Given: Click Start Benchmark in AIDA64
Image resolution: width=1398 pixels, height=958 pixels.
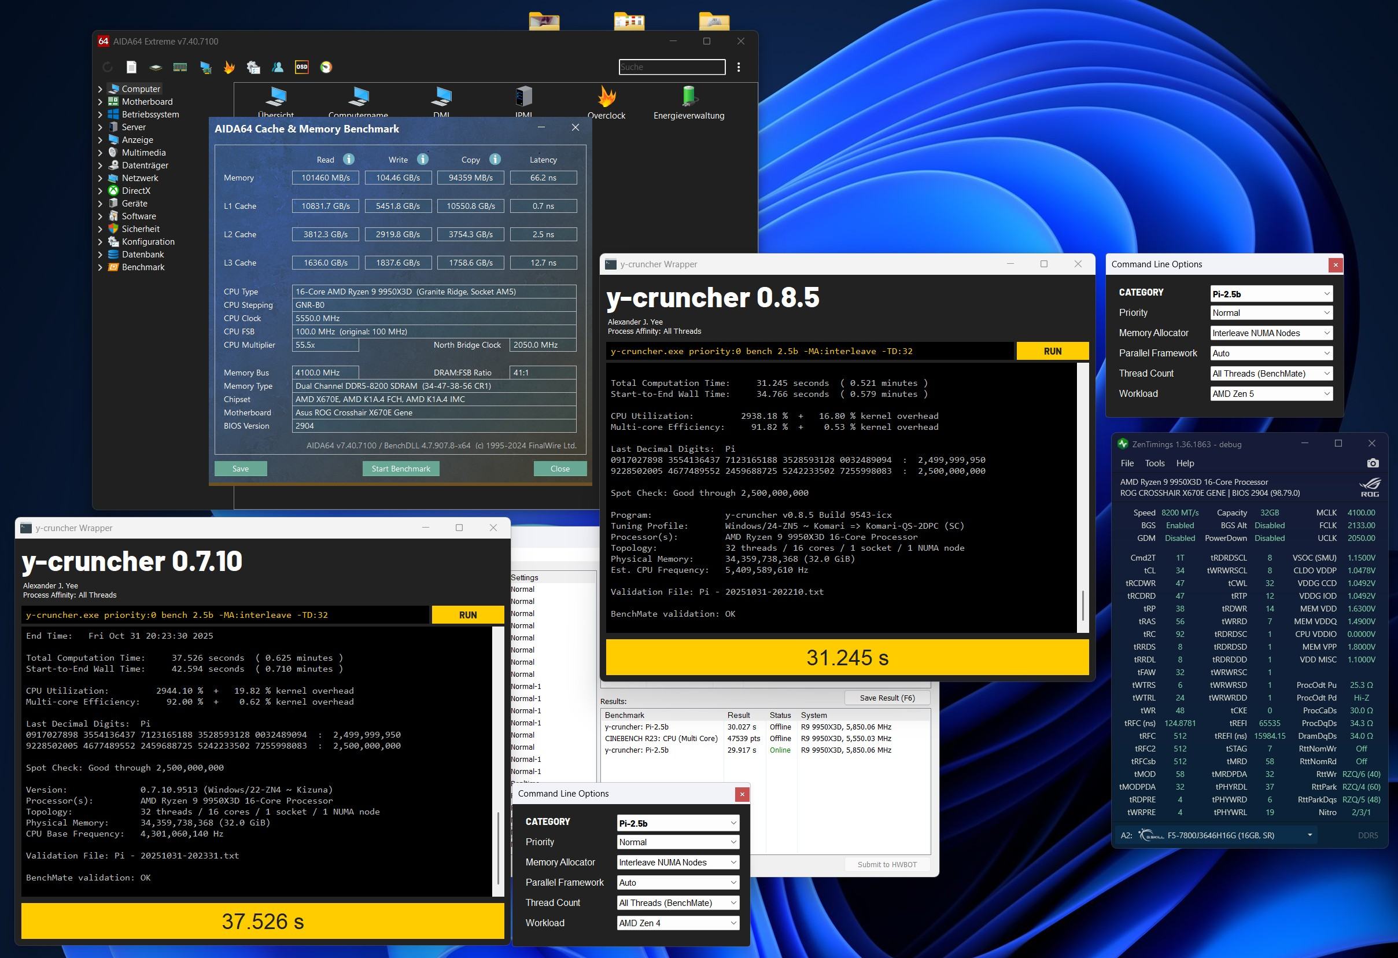Looking at the screenshot, I should click(400, 468).
